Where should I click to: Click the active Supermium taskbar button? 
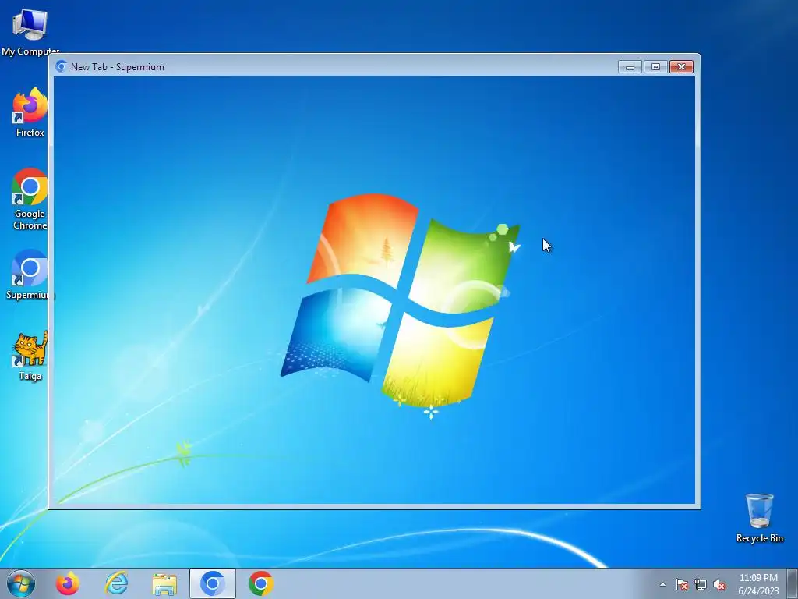click(x=213, y=583)
